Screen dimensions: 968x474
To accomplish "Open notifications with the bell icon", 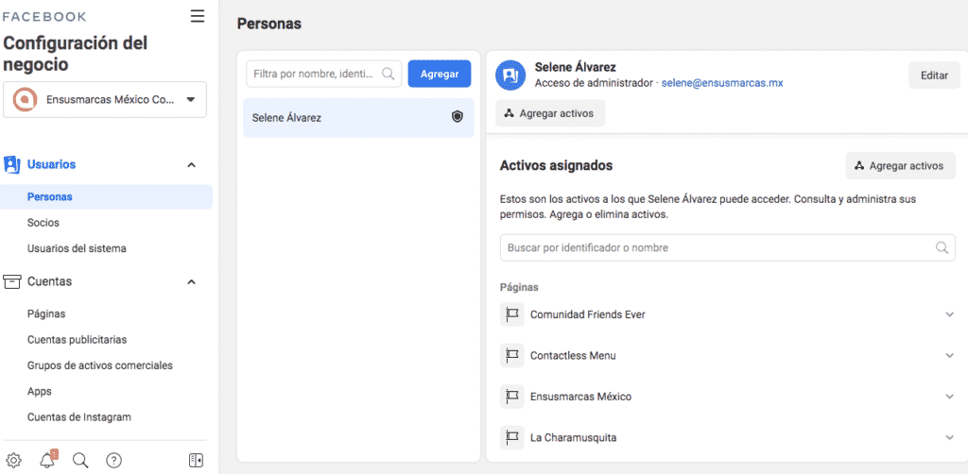I will 47,460.
